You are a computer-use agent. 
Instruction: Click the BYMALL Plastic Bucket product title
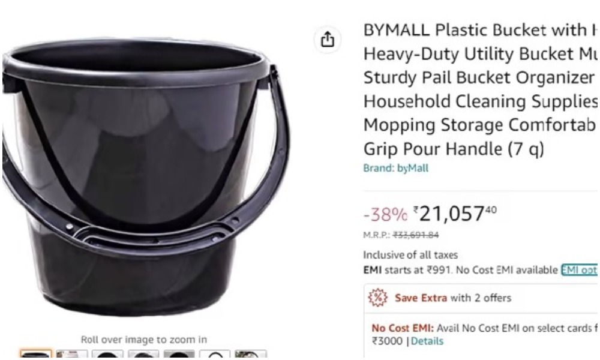point(480,89)
